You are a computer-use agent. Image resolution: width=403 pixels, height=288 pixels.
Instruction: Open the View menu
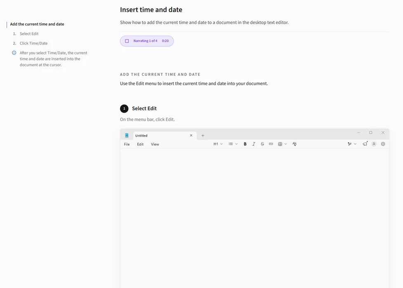[x=155, y=144]
